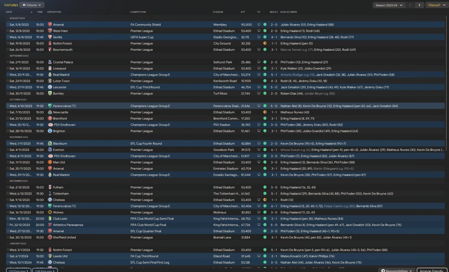
Task: Click the Everton club badge
Action: [50, 150]
